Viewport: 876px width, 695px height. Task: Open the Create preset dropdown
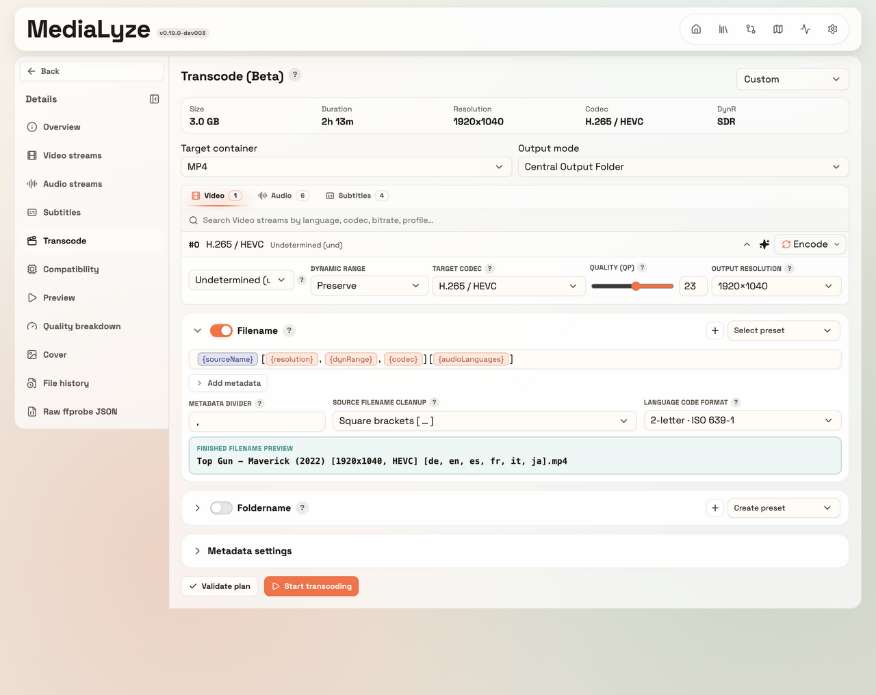pos(784,508)
